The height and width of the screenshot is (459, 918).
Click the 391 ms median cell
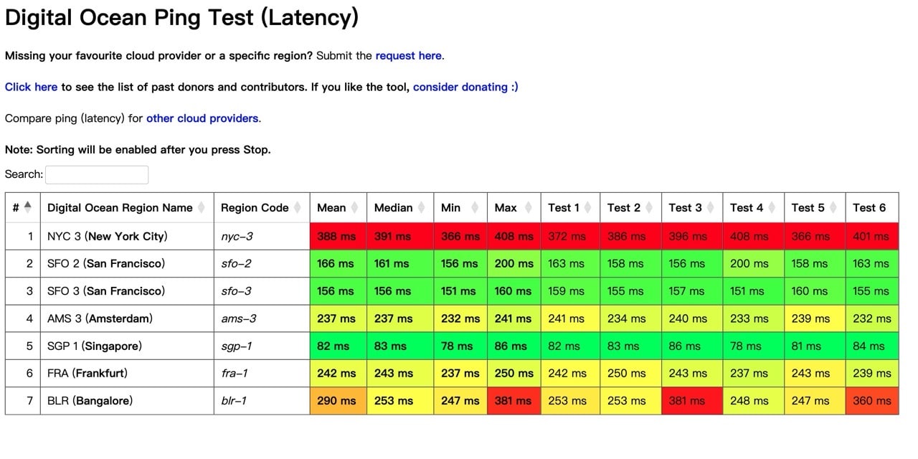point(400,236)
